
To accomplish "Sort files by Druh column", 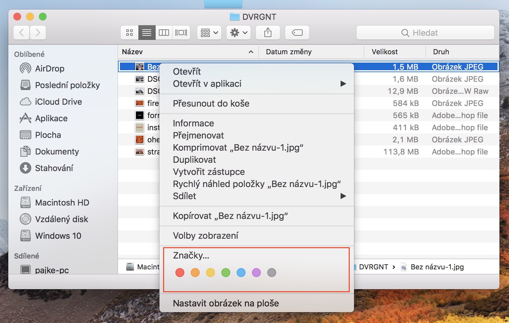I will (462, 52).
